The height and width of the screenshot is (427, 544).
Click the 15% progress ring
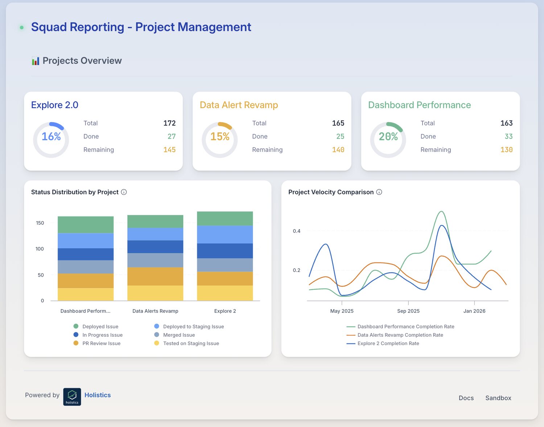pos(220,140)
